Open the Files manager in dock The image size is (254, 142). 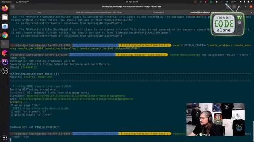pyautogui.click(x=5, y=17)
